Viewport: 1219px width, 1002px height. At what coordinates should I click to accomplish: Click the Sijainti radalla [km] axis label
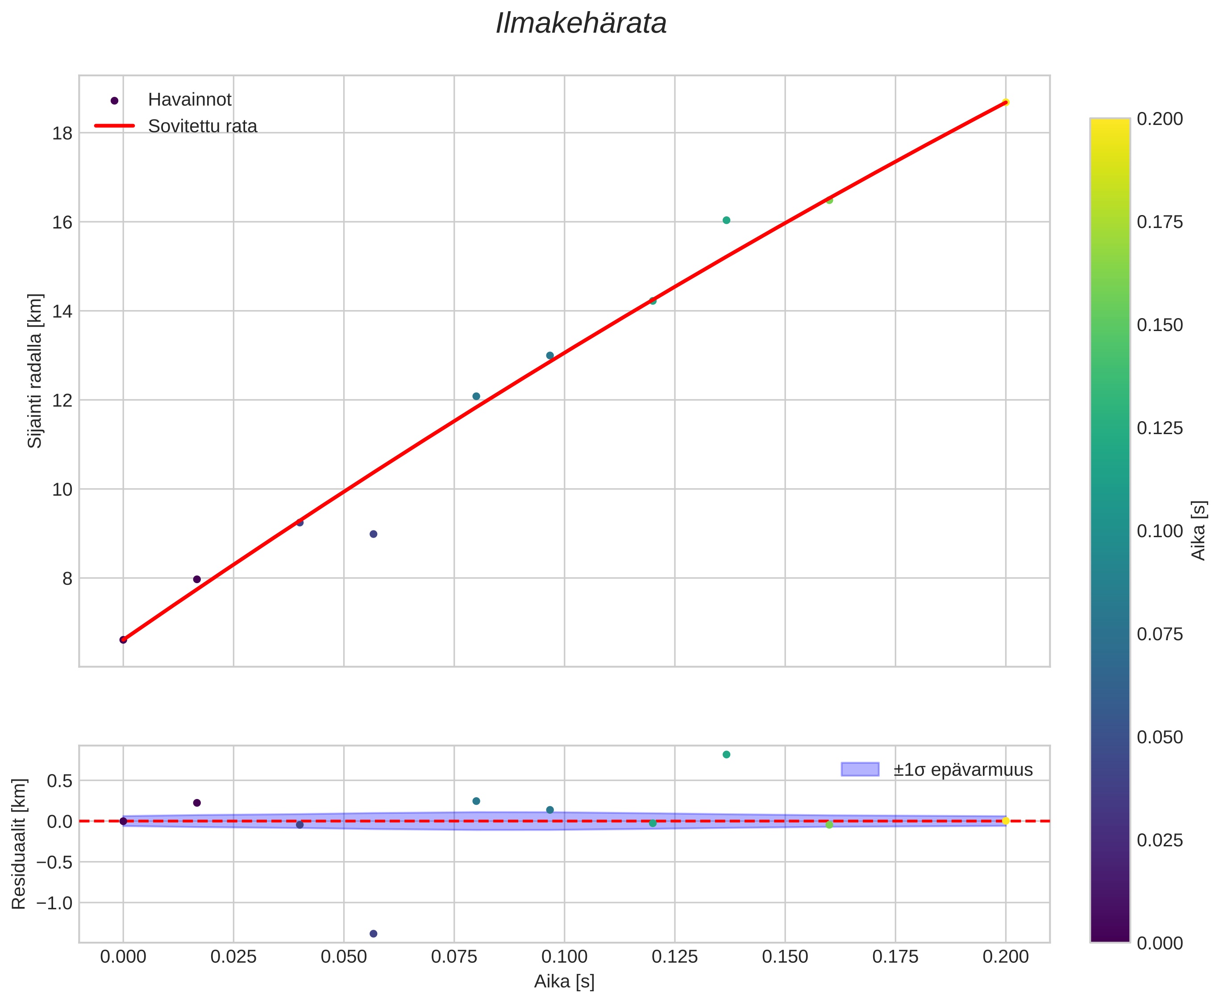click(x=35, y=371)
